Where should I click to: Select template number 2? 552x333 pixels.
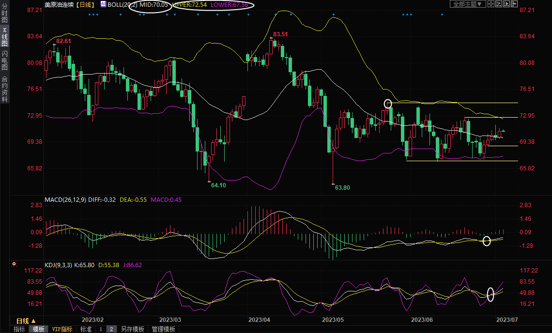click(111, 329)
